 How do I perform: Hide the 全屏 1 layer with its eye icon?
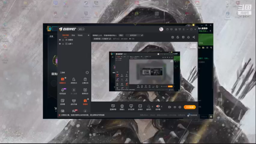pyautogui.click(x=60, y=44)
